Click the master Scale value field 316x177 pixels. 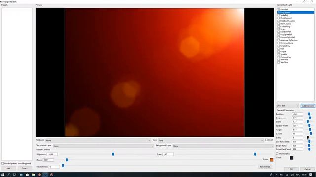168,154
